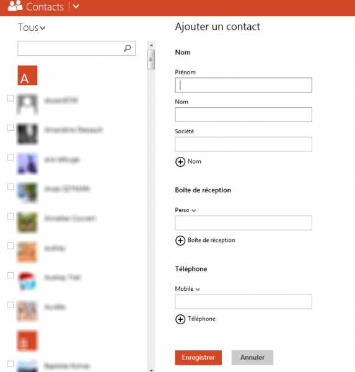Viewport: 355px width, 372px height.
Task: Open the purple-blue photo avatar contact
Action: (27, 164)
